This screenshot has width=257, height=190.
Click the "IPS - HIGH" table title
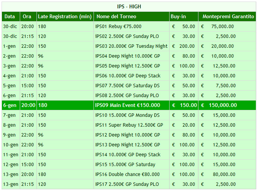129,7
